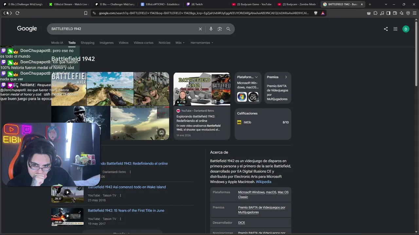Open the view all images icon on the battle screenshot
The image size is (419, 235).
tap(161, 133)
